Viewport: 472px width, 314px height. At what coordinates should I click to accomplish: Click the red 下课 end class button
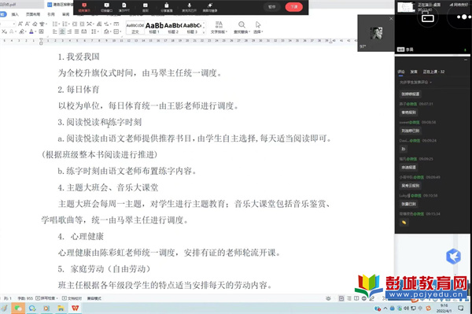point(294,7)
